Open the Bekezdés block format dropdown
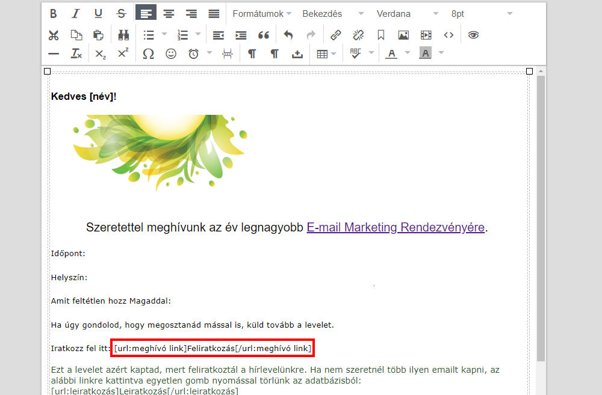 333,14
